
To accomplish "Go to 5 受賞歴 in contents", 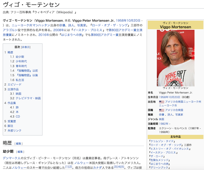I will (x=12, y=121).
